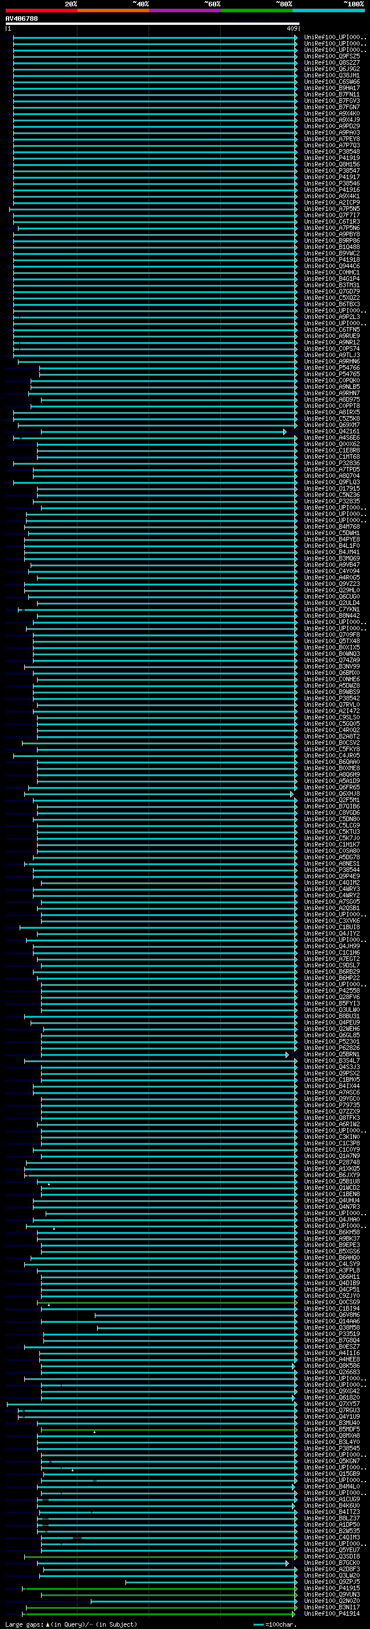The height and width of the screenshot is (1629, 370).
Task: Open the UniRef100_C6SW66 entry
Action: (x=332, y=81)
